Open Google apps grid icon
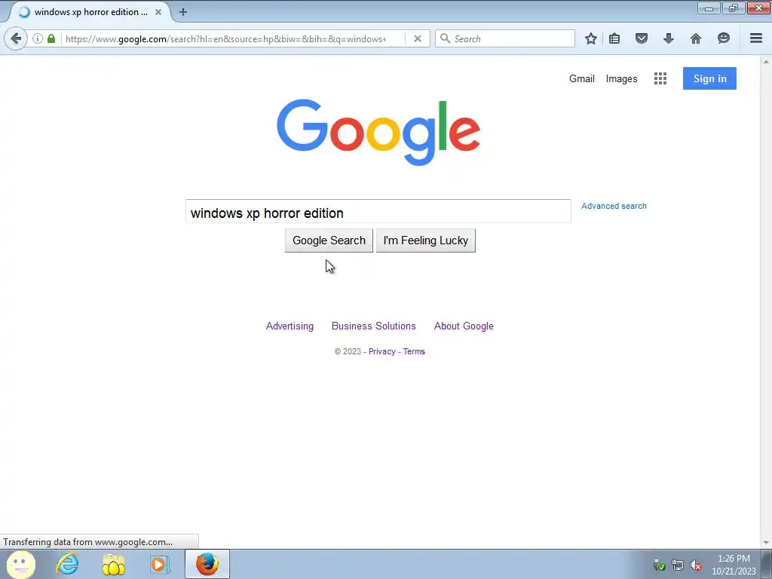Image resolution: width=772 pixels, height=579 pixels. tap(660, 78)
